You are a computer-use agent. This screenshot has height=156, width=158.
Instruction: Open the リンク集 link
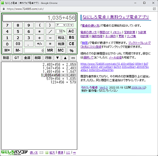pos(131,36)
